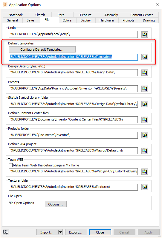Click into the Projects folder path field
The height and width of the screenshot is (238, 162).
click(73, 135)
